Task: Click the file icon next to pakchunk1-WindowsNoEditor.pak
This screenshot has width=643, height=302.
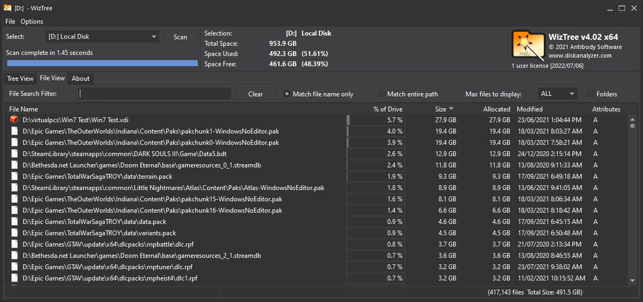Action: click(14, 131)
